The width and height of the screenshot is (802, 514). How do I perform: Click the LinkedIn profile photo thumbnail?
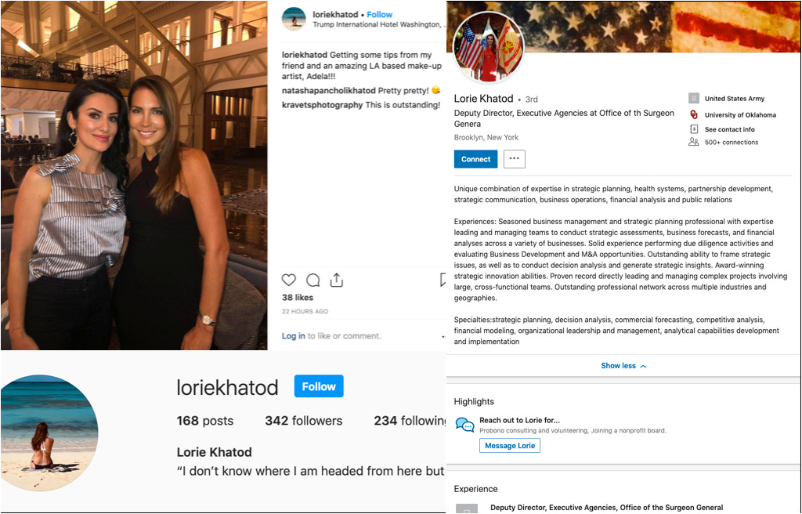coord(489,47)
